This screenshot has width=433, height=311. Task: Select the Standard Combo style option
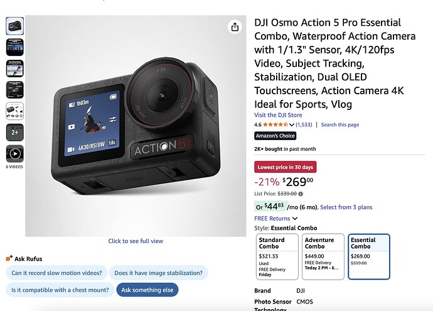278,256
